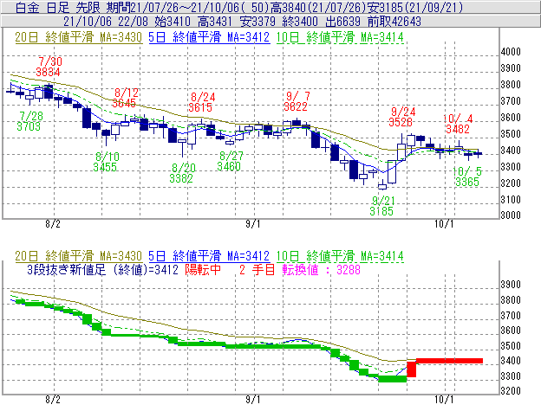The width and height of the screenshot is (541, 411).
Task: Select the 20日 MA=3430 legend in upper chart
Action: [79, 37]
